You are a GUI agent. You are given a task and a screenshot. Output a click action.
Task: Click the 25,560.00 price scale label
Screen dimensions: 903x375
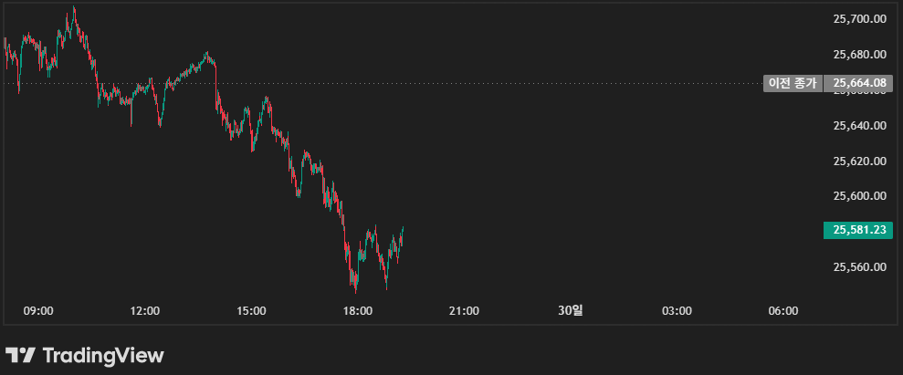860,267
